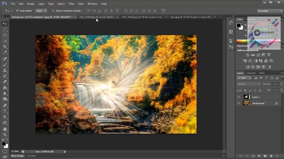Select the Crop tool

[x=5, y=47]
